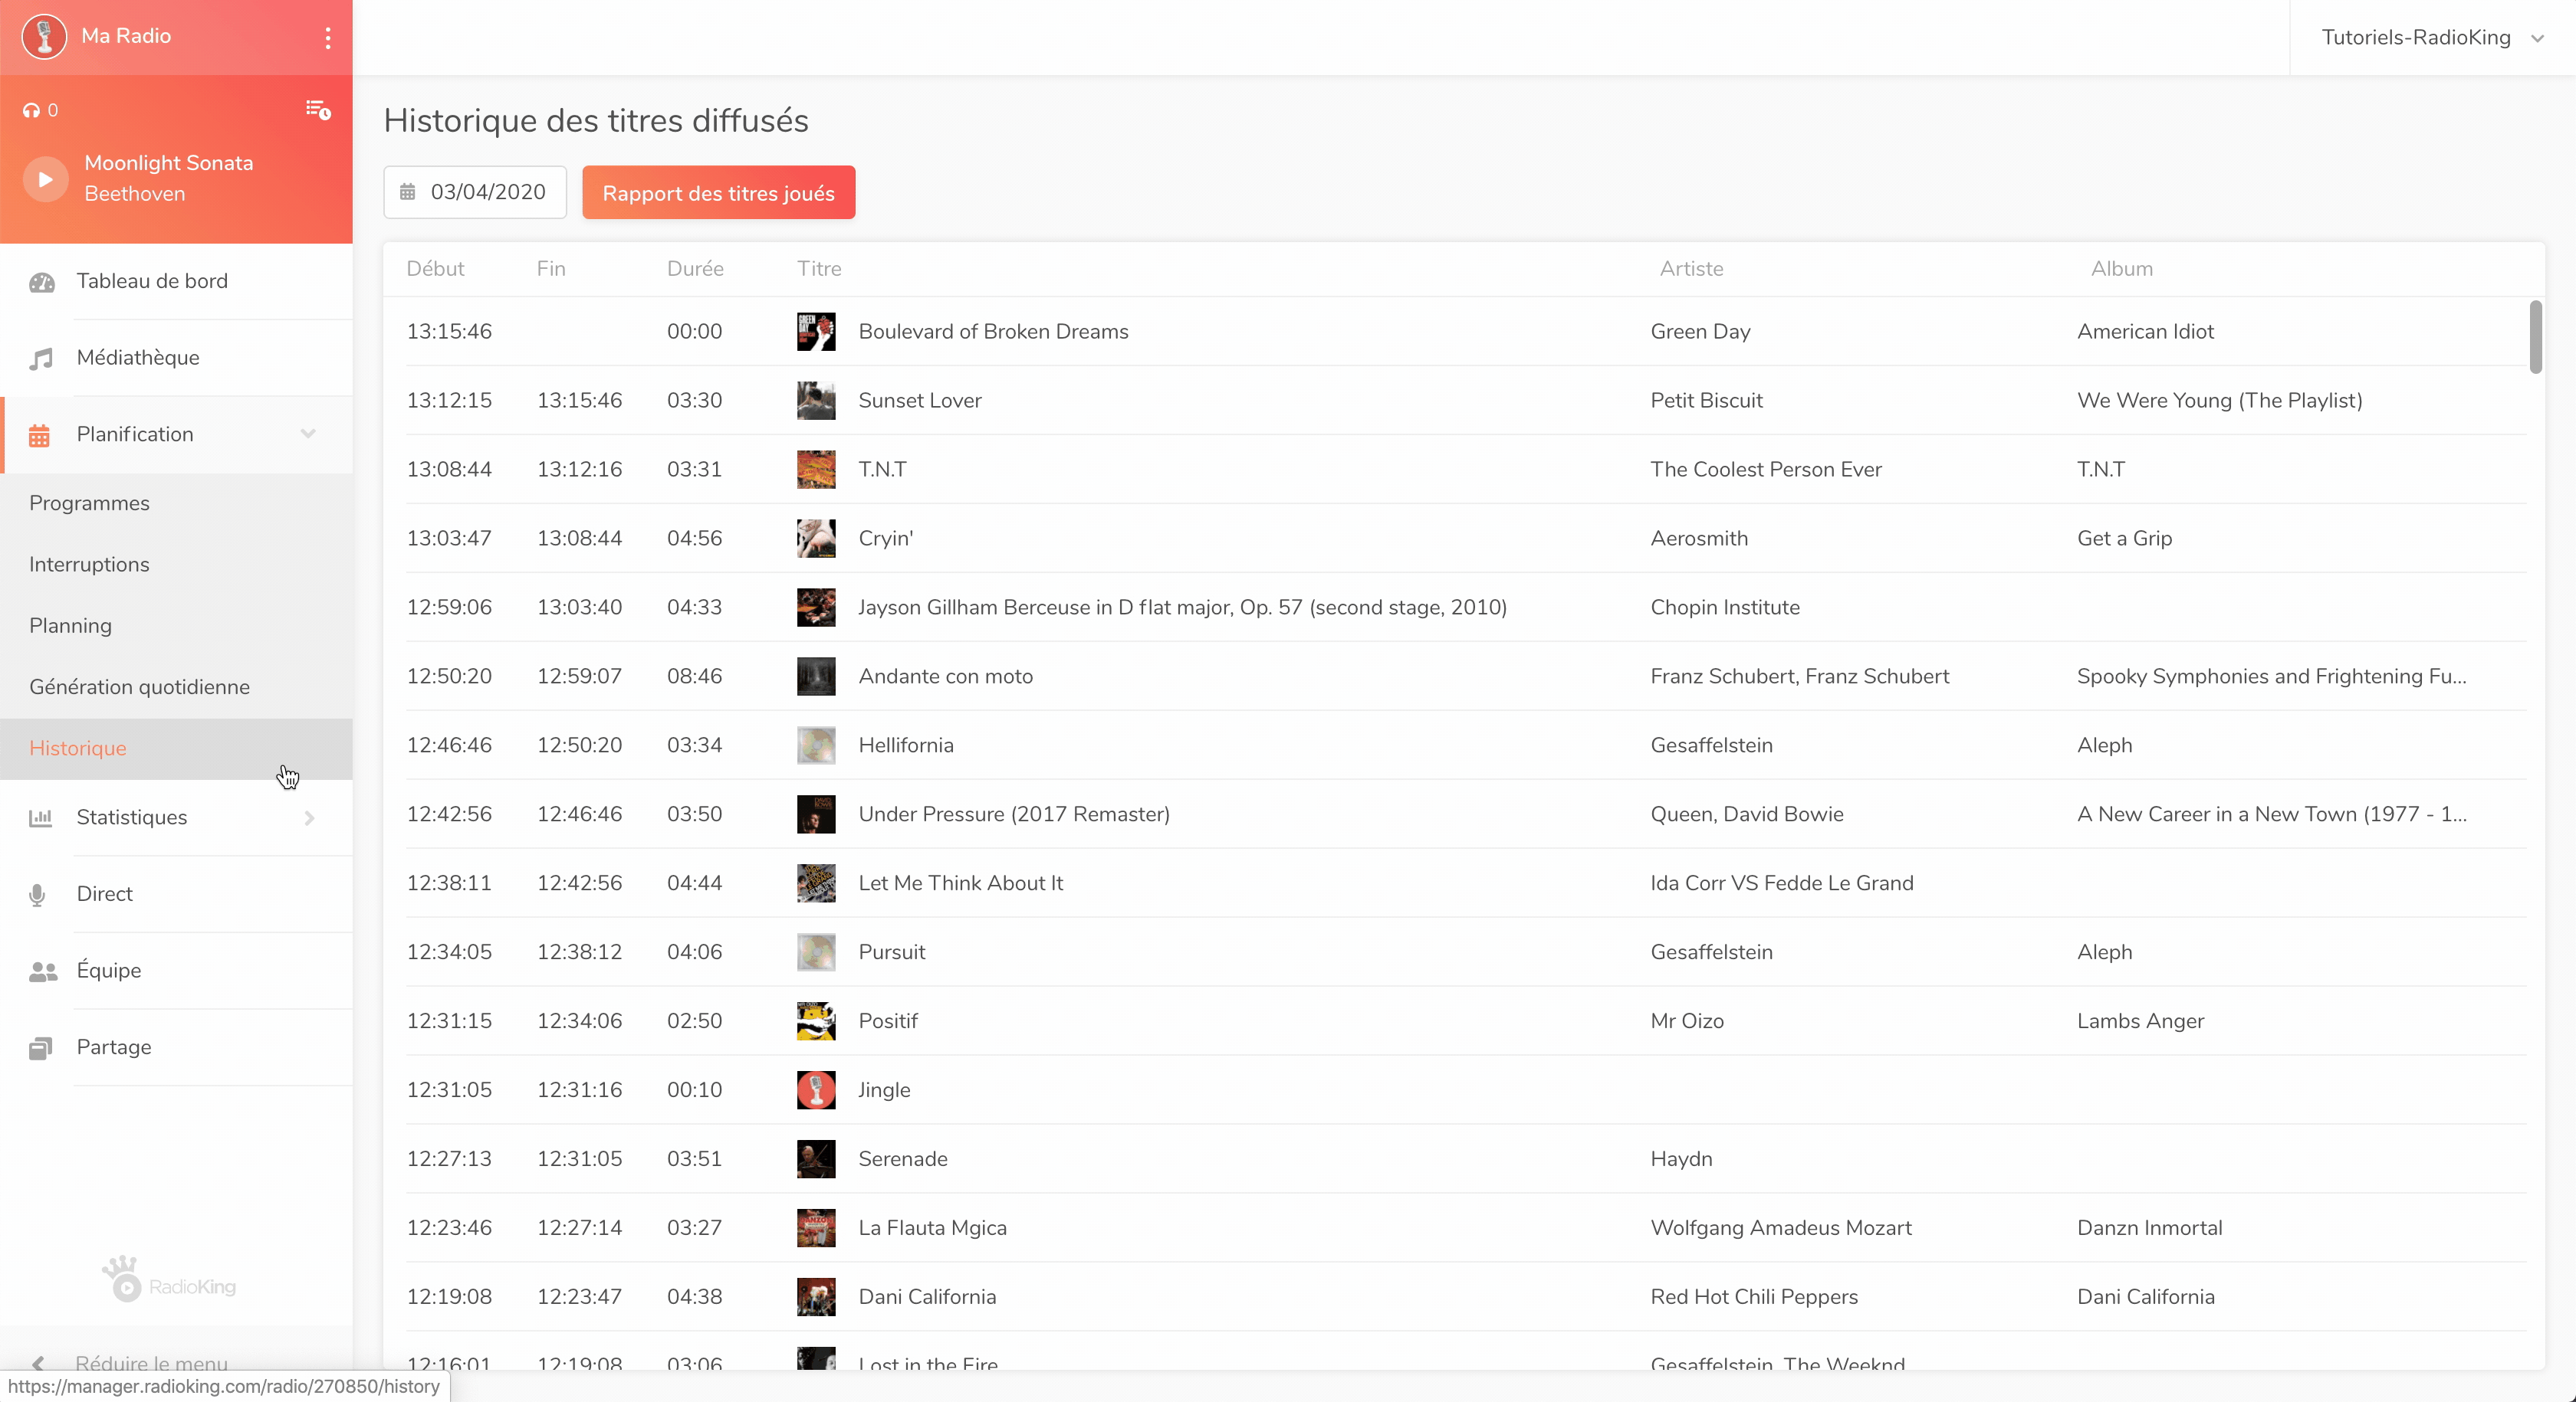2576x1402 pixels.
Task: Click the Direct microphone icon
Action: tap(38, 896)
